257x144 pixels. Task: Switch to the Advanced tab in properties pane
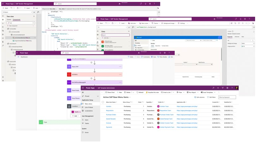coord(237,37)
